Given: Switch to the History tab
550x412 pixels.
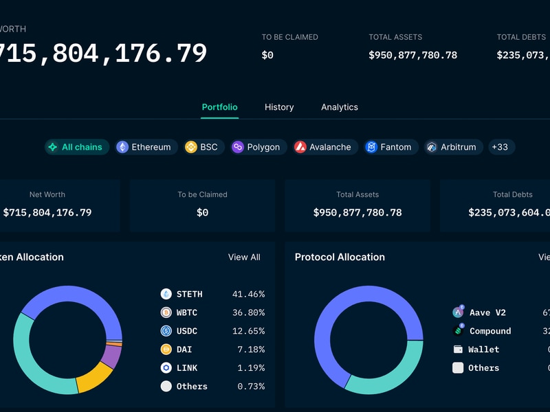Looking at the screenshot, I should [x=279, y=107].
